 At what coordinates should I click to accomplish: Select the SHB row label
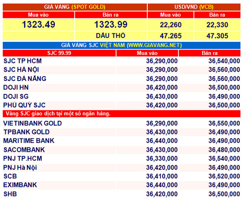(10, 194)
